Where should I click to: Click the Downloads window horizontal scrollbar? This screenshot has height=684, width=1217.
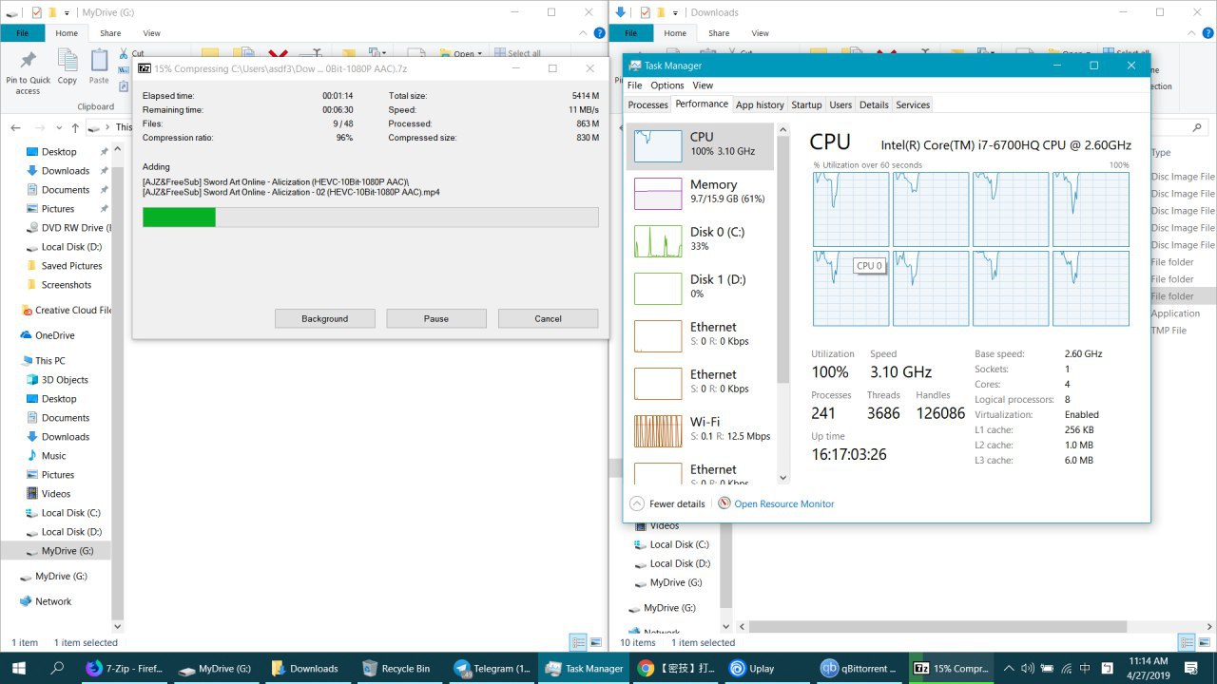pyautogui.click(x=937, y=627)
